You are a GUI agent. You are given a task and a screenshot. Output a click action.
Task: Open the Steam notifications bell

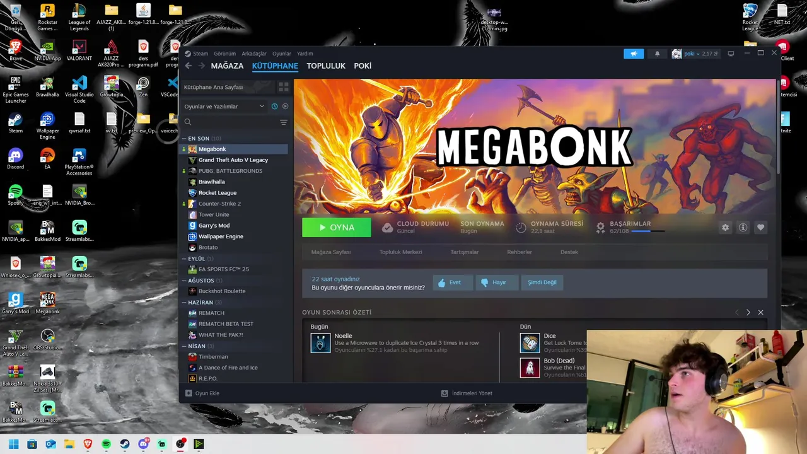tap(657, 54)
